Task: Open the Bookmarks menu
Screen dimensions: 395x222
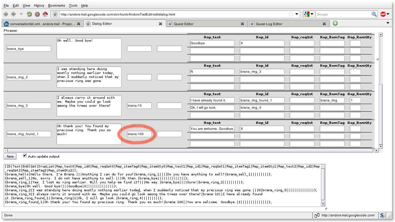Action: pyautogui.click(x=56, y=6)
